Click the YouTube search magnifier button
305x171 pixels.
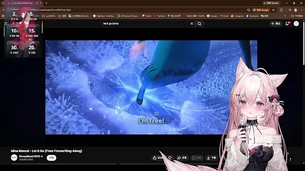[x=199, y=24]
